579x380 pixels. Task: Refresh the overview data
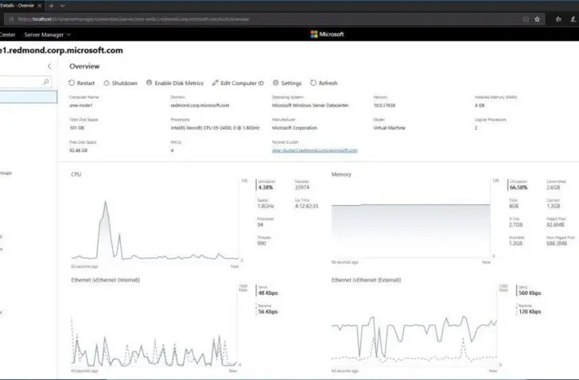324,83
